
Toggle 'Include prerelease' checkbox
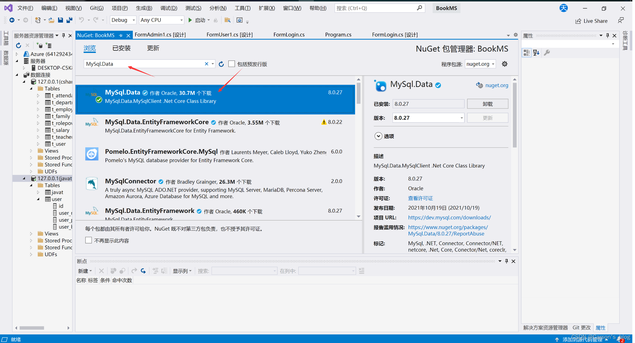pos(232,64)
